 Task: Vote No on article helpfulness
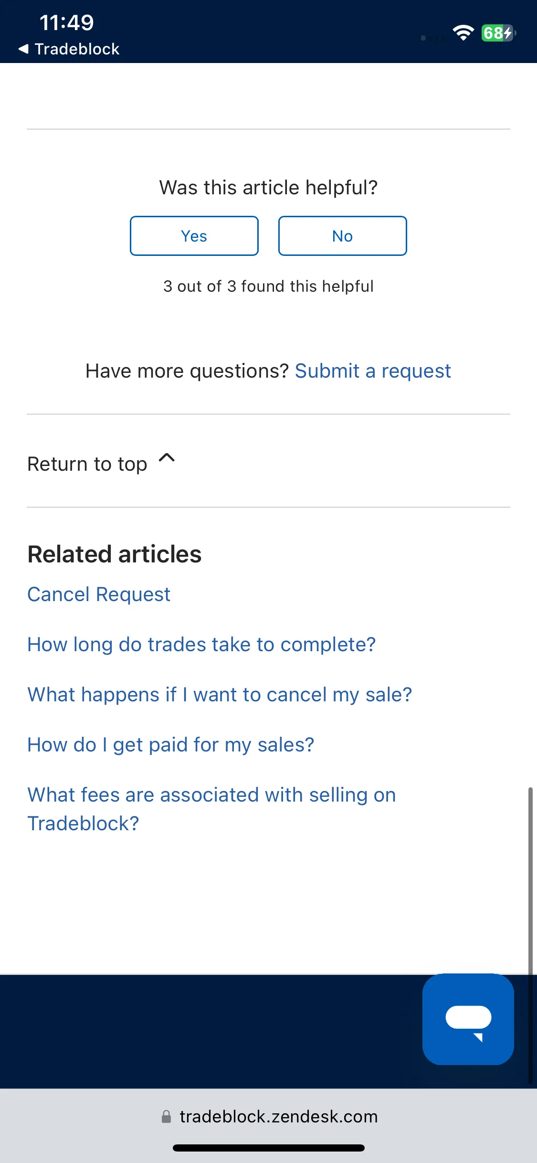(x=343, y=236)
